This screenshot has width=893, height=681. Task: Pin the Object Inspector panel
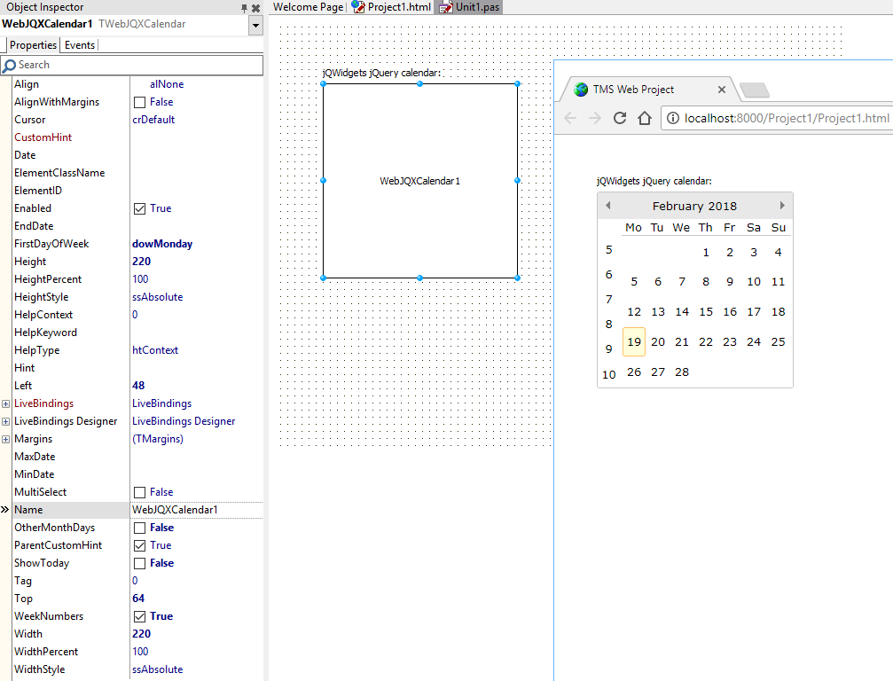click(244, 8)
